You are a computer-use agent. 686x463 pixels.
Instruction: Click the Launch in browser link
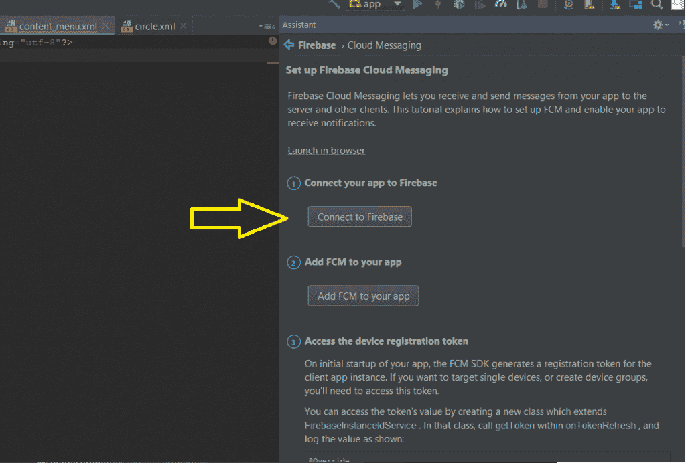point(326,151)
